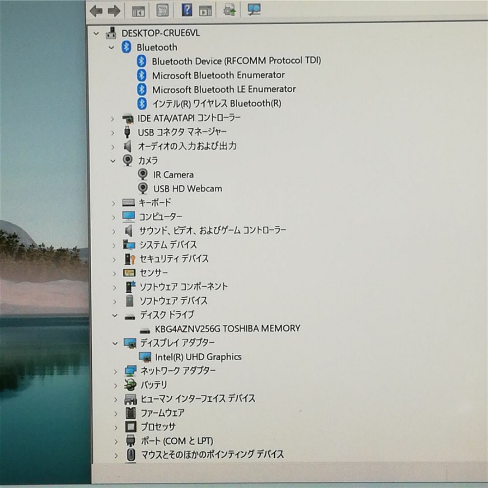Click the ファームウェア category label
488x488 pixels.
pos(163,413)
